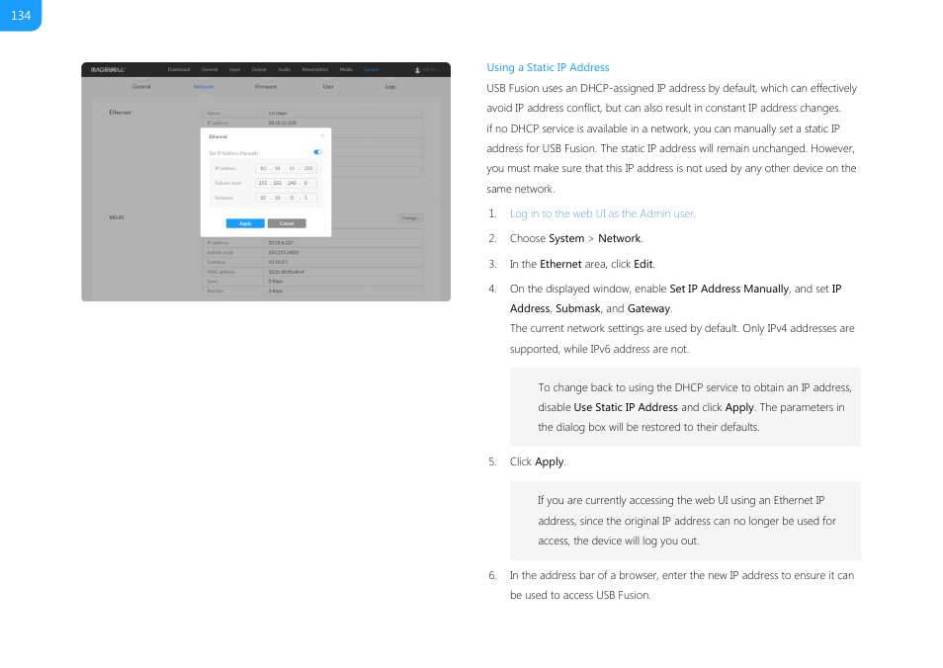The width and height of the screenshot is (943, 668).
Task: Switch to the Firmware sub-tab
Action: click(x=266, y=87)
